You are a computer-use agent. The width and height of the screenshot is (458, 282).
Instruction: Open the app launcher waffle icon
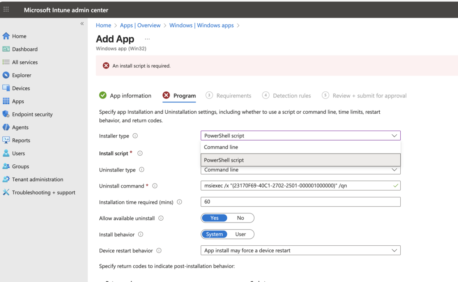[6, 9]
